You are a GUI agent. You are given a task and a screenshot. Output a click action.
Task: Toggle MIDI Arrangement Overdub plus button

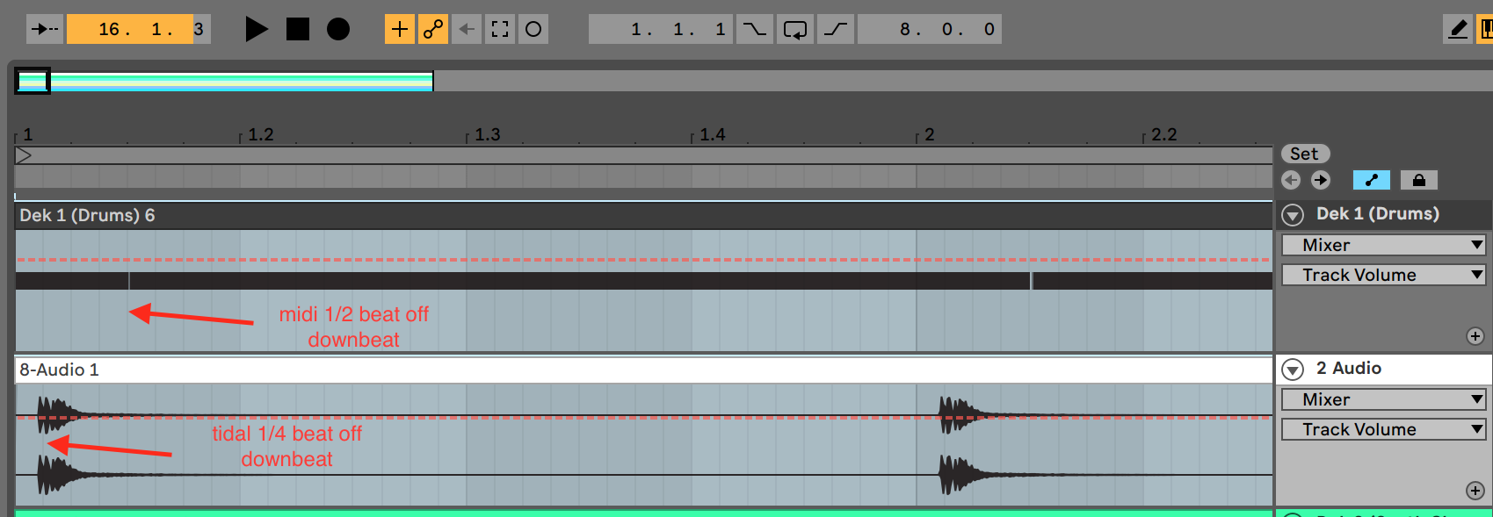click(x=400, y=29)
